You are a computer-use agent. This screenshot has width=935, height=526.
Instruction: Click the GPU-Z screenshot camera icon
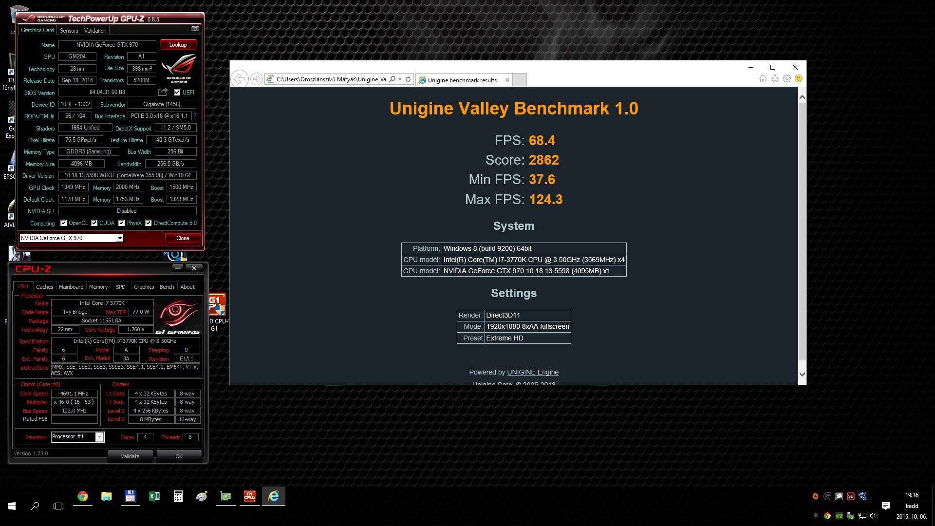pos(195,29)
